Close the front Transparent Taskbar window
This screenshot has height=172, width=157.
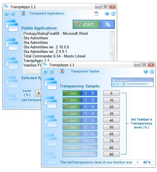pos(151,65)
